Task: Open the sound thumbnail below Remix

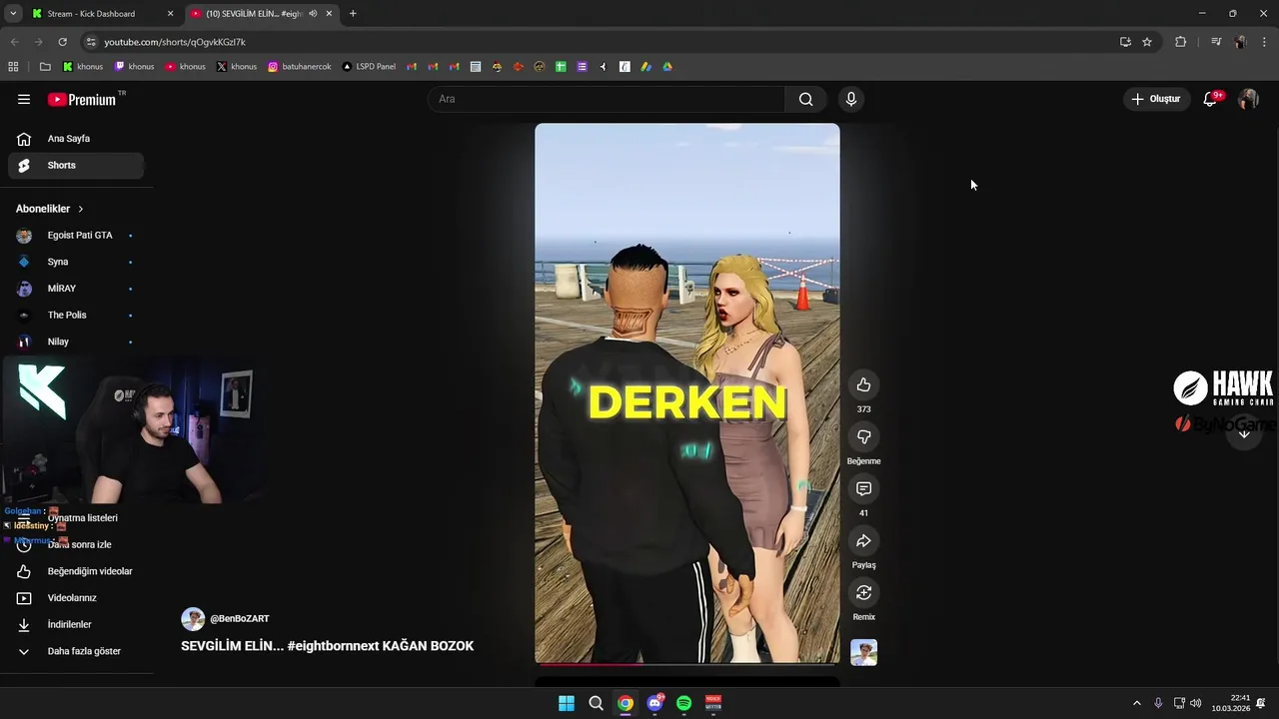Action: tap(863, 652)
